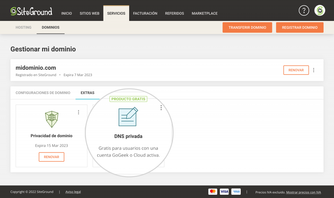Image resolution: width=334 pixels, height=198 pixels.
Task: Open the REFERIDOS menu
Action: (175, 13)
